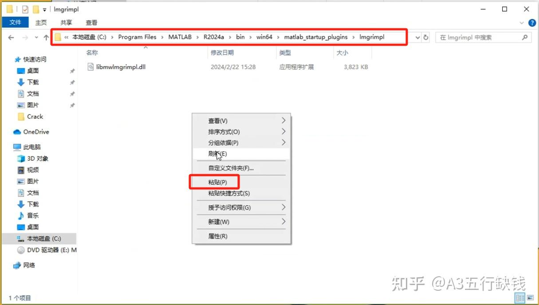This screenshot has width=539, height=305.
Task: Click the search magnifier icon
Action: pos(525,37)
